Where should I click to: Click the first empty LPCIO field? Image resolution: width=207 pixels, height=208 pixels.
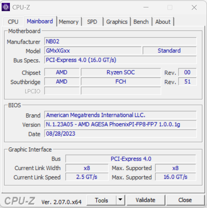pos(62,91)
